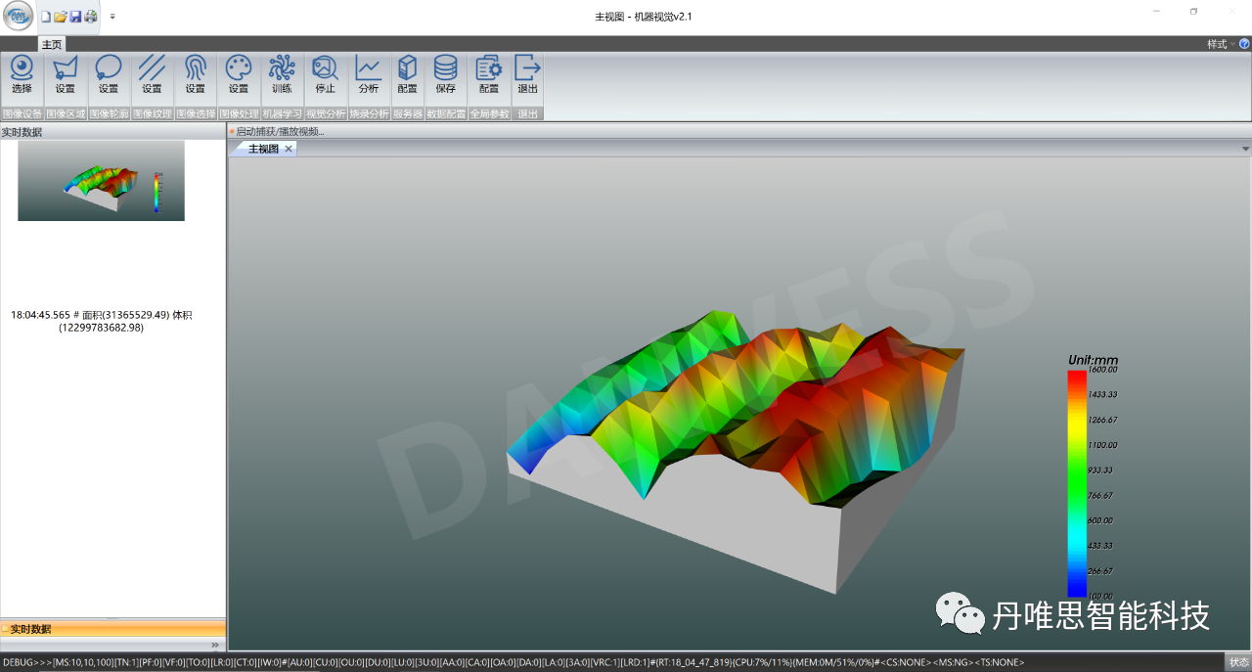Click the 18:04:45.565 面积 体积 log entry

coord(101,321)
